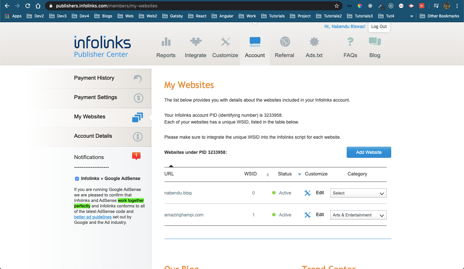This screenshot has height=269, width=464.
Task: Open the Chrome three-dot menu
Action: click(x=457, y=6)
